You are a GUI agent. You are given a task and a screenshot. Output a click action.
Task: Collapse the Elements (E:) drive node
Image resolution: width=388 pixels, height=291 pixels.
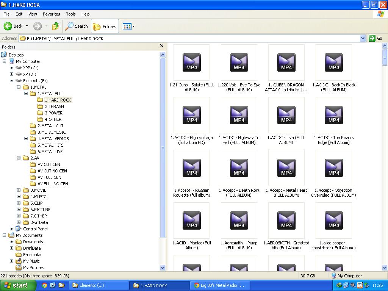tap(11, 80)
